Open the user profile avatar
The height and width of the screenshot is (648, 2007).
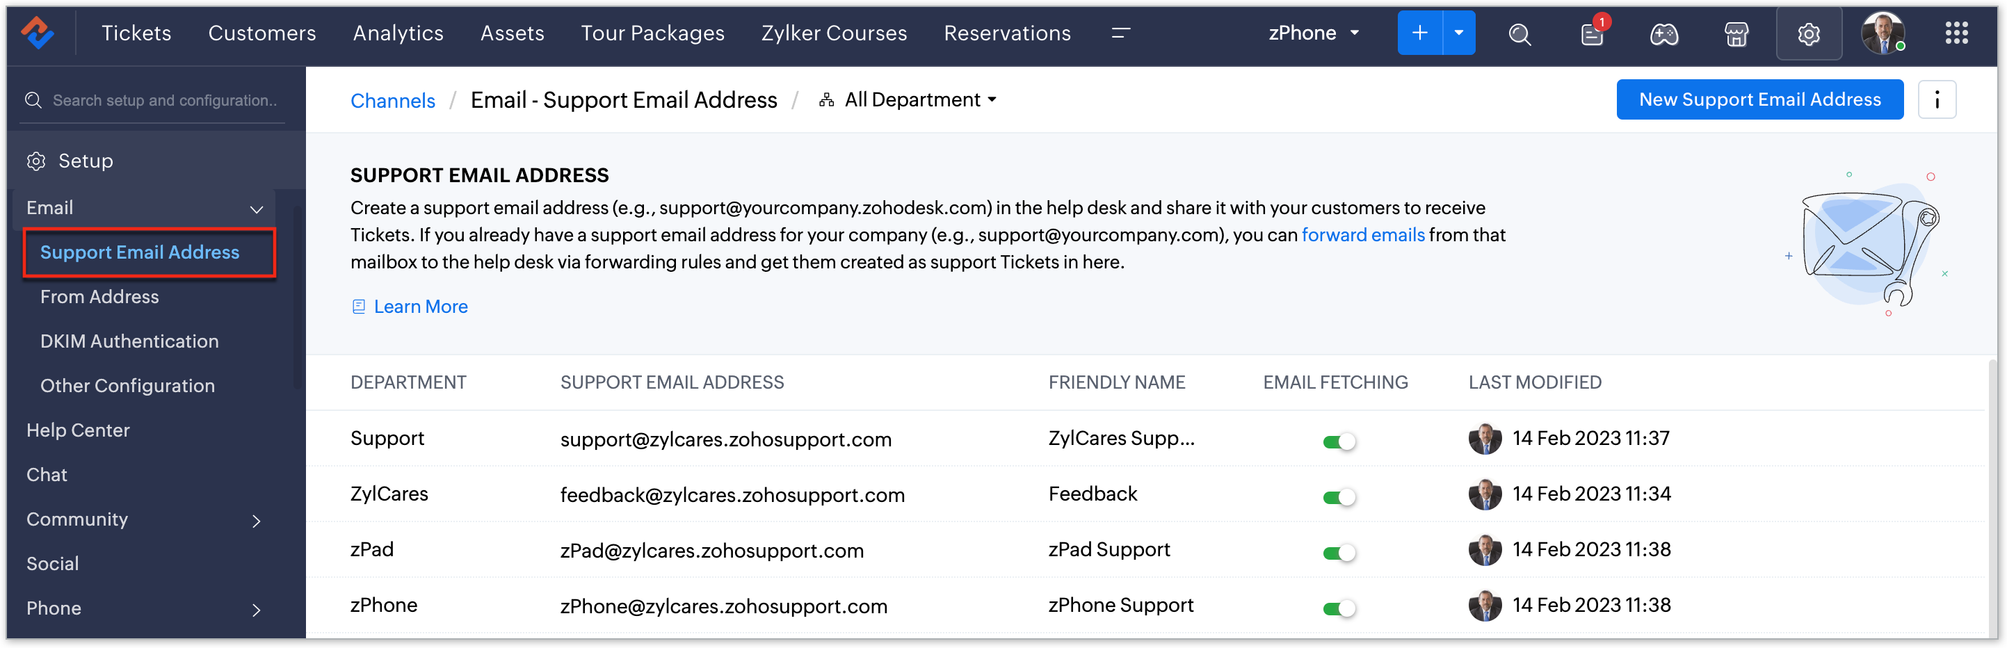[1883, 33]
